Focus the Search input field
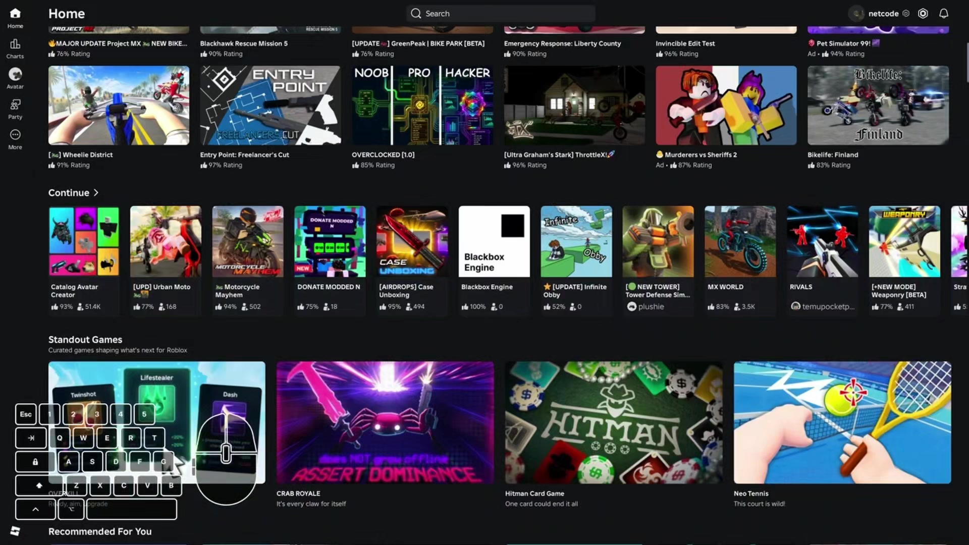969x545 pixels. point(501,14)
